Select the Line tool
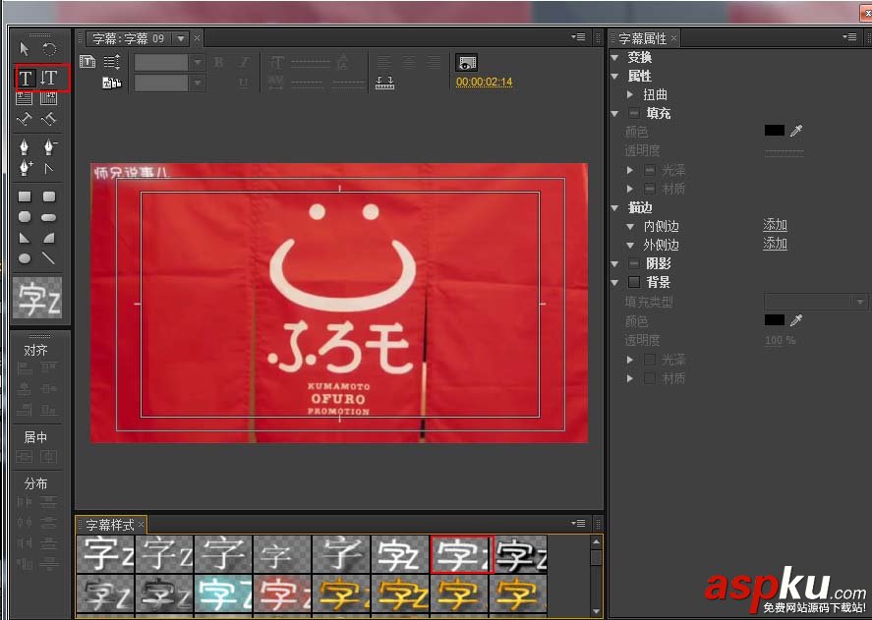This screenshot has width=872, height=620. (49, 258)
